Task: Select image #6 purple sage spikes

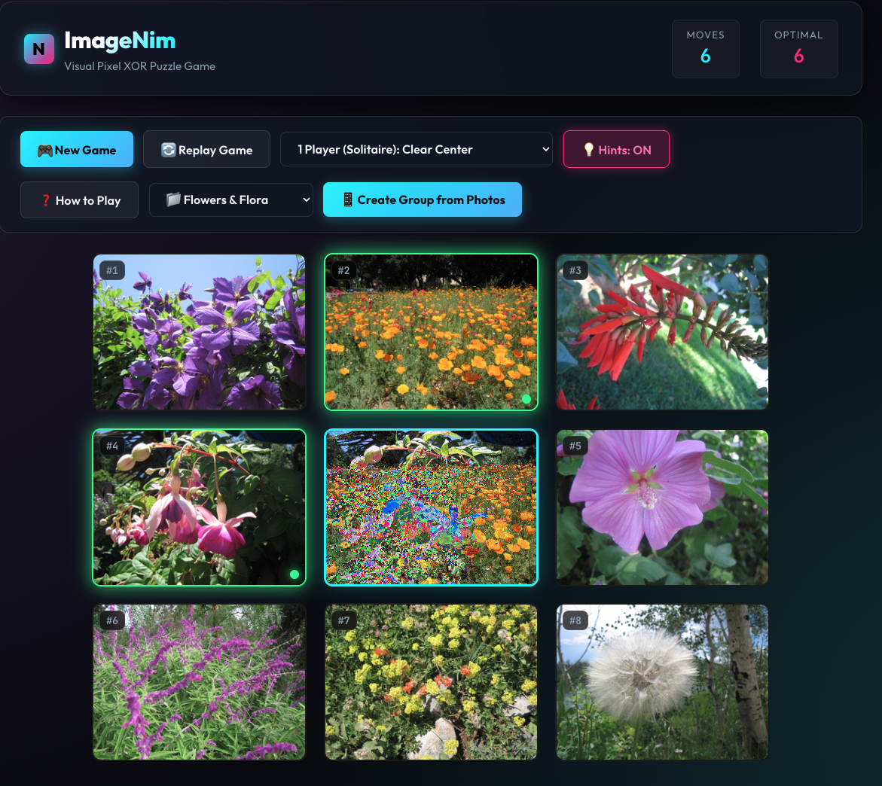Action: 199,682
